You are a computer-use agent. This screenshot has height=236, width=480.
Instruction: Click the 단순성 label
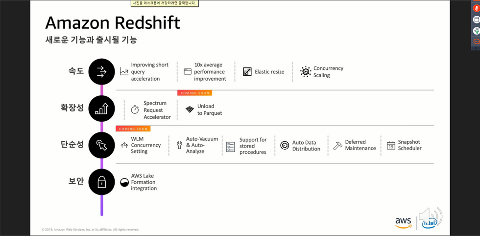(x=72, y=145)
